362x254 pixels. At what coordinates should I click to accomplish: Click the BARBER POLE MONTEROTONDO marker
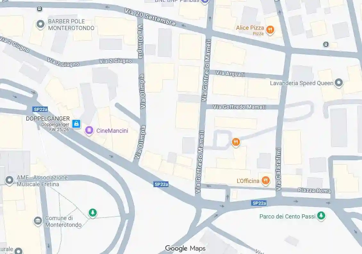41,24
